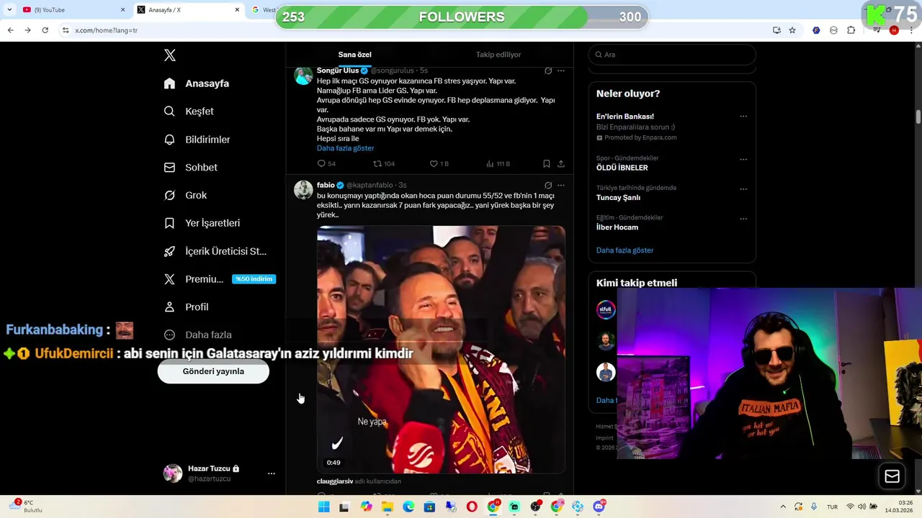Open the messages envelope floating button

point(892,476)
